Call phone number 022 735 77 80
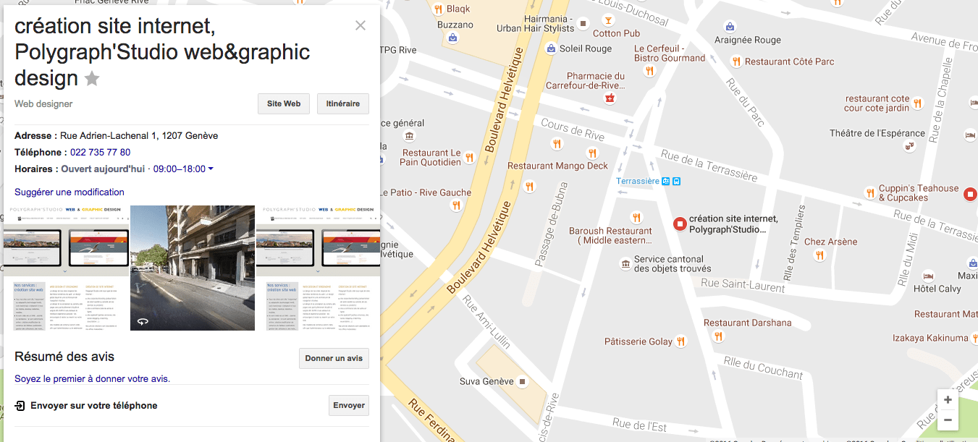This screenshot has width=978, height=442. [x=100, y=152]
